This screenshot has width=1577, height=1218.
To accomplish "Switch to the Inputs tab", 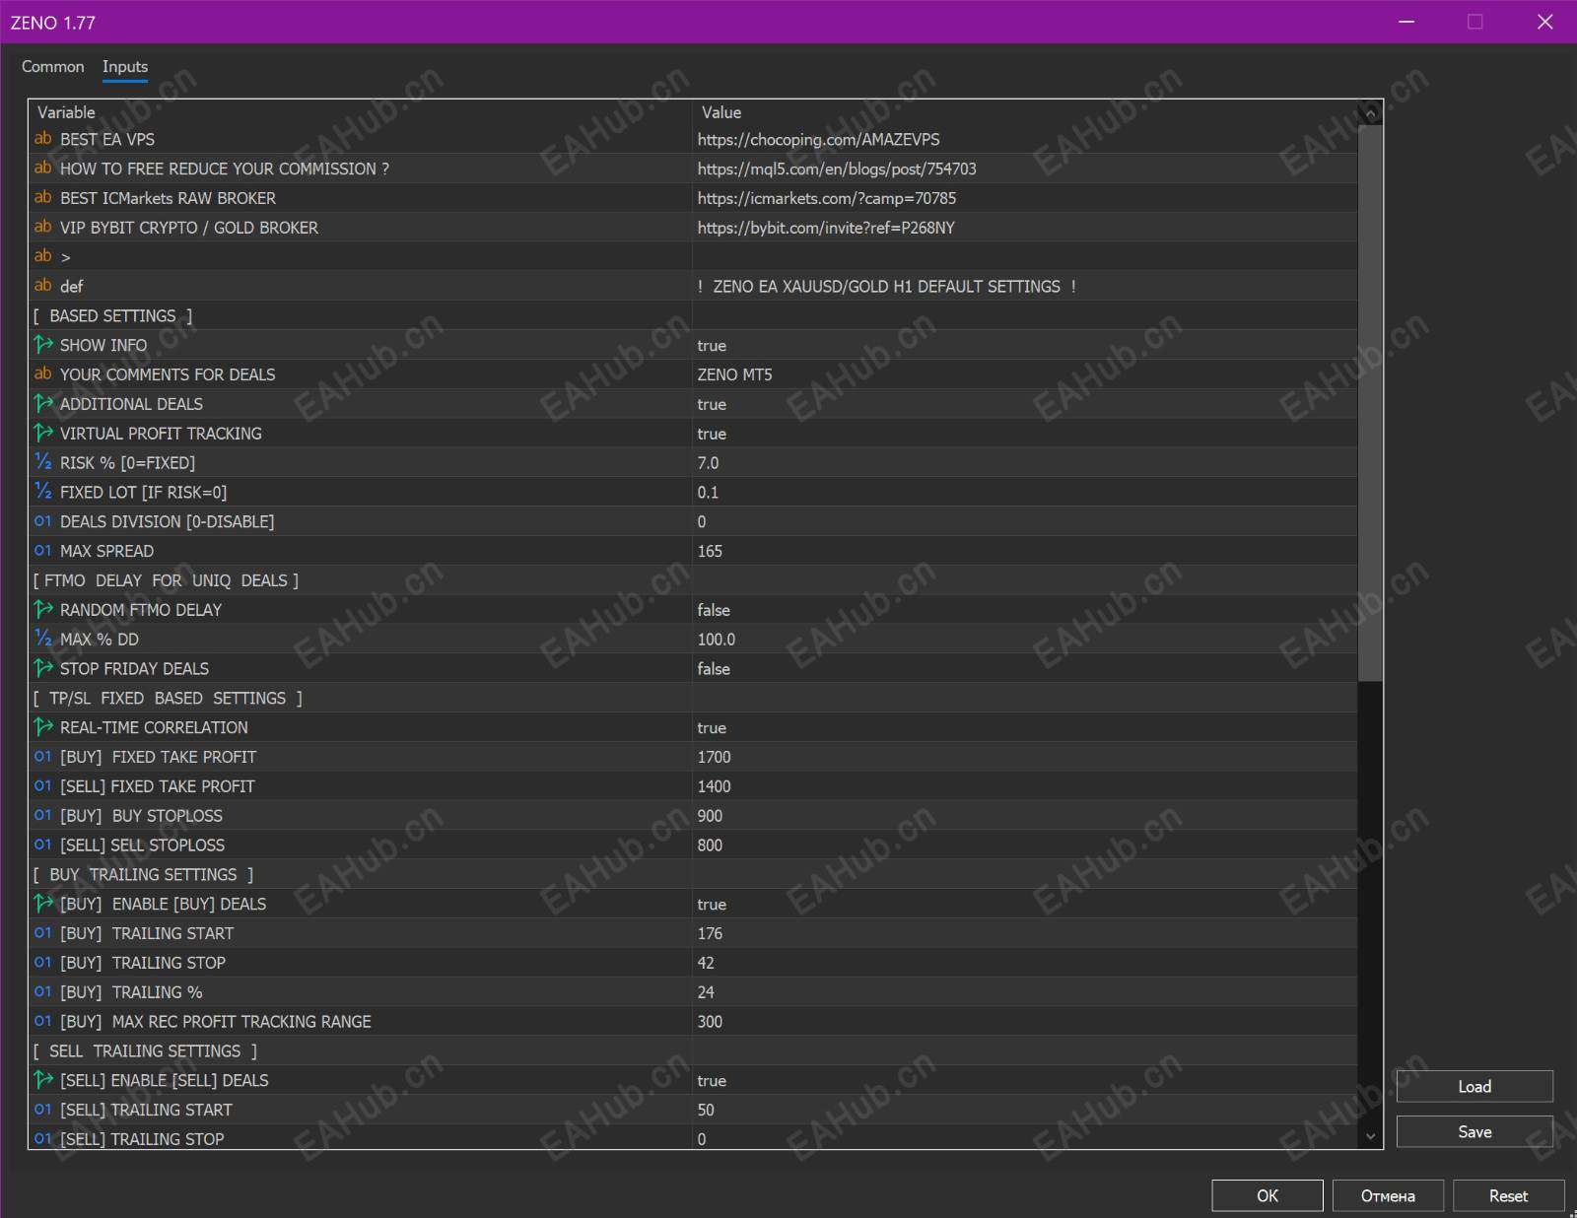I will point(125,66).
